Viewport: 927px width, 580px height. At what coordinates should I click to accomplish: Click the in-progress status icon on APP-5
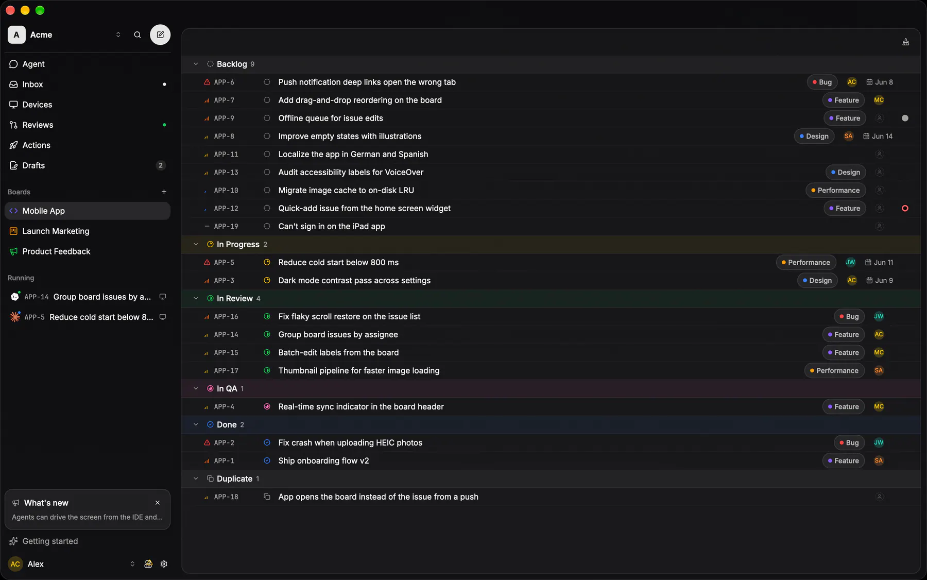click(x=267, y=262)
